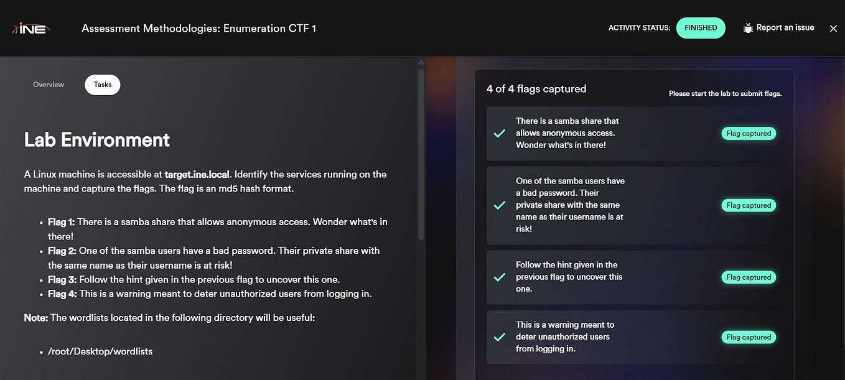Close the lab with the X icon
845x380 pixels.
pos(834,28)
